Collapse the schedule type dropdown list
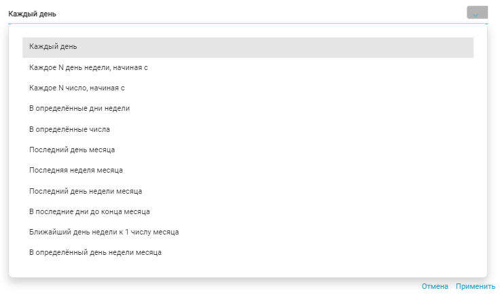Viewport: 500px width, 295px height. coord(476,13)
